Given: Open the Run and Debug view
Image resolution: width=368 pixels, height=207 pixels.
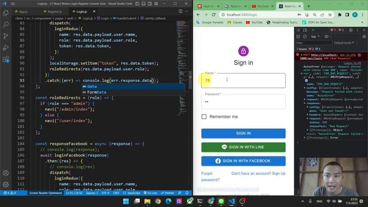Looking at the screenshot, I should click(x=6, y=48).
